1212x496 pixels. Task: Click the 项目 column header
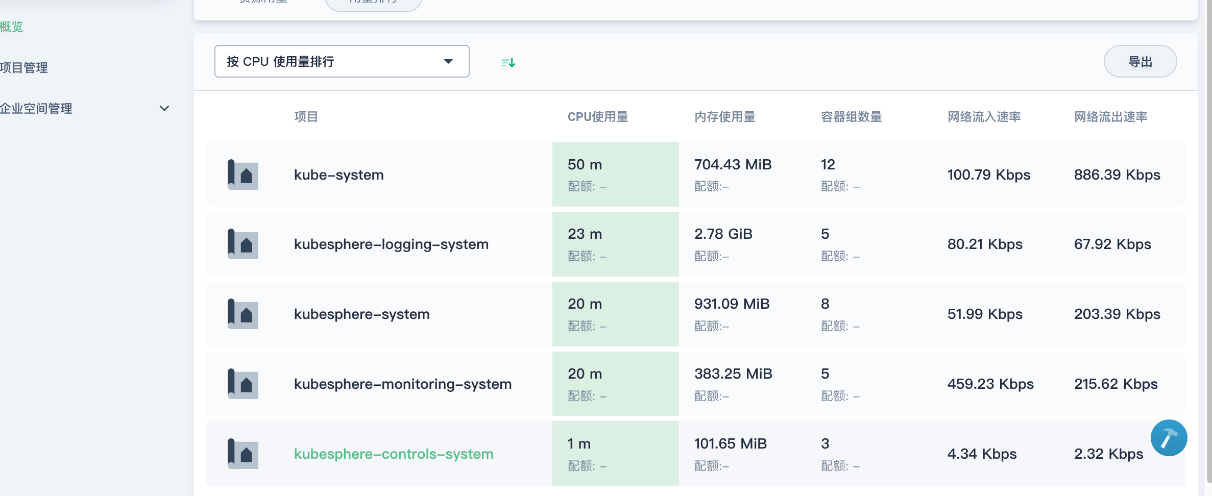click(x=306, y=117)
